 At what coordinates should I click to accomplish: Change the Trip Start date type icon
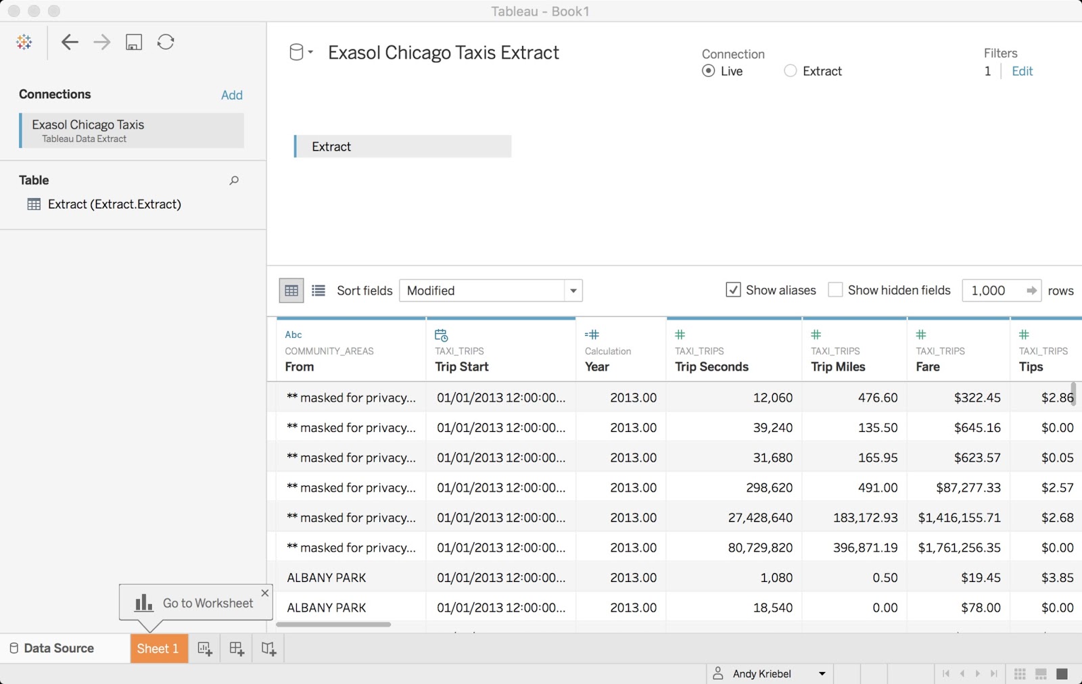441,335
